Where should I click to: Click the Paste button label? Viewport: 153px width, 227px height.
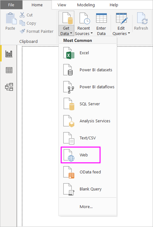tap(10, 28)
